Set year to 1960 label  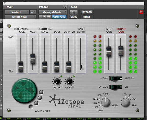pyautogui.click(x=95, y=103)
